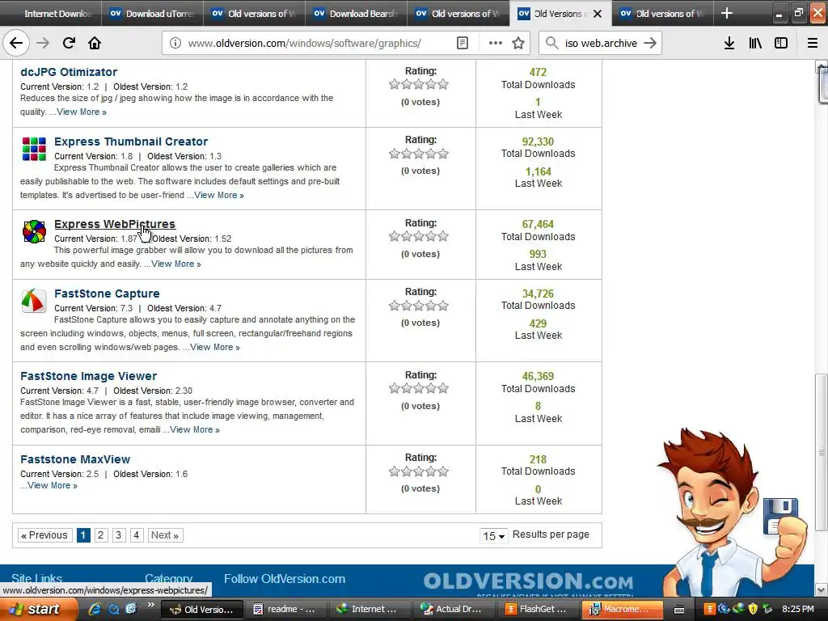Click Express WebPictures color wheel icon
Screen dimensions: 828x621
tap(34, 231)
